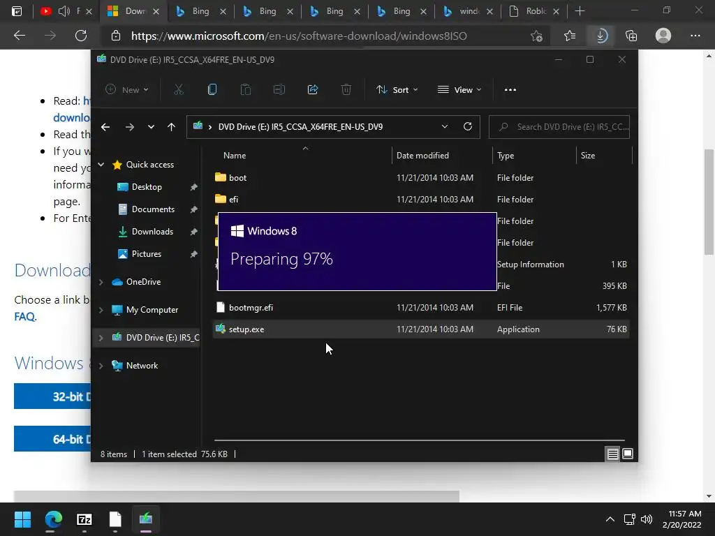
Task: Add this page to favorites star icon
Action: tap(537, 36)
